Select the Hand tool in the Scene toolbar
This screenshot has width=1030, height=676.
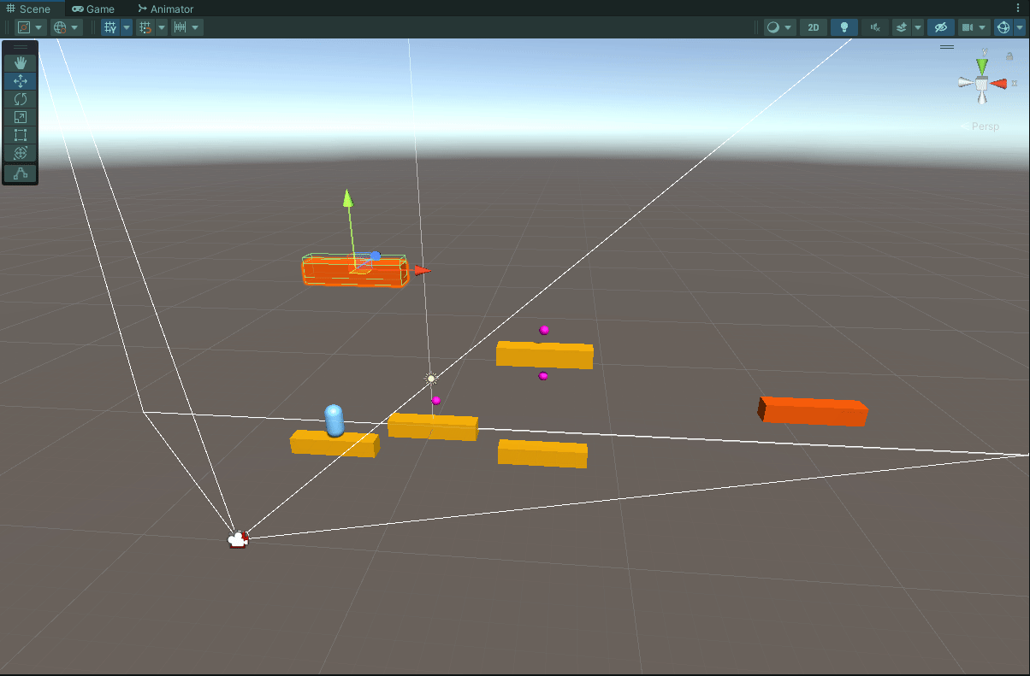click(20, 62)
